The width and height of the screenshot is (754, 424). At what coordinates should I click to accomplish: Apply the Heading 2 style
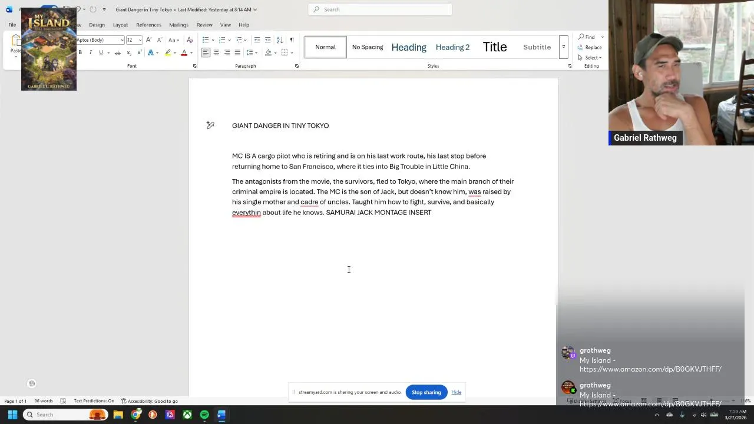[x=452, y=47]
